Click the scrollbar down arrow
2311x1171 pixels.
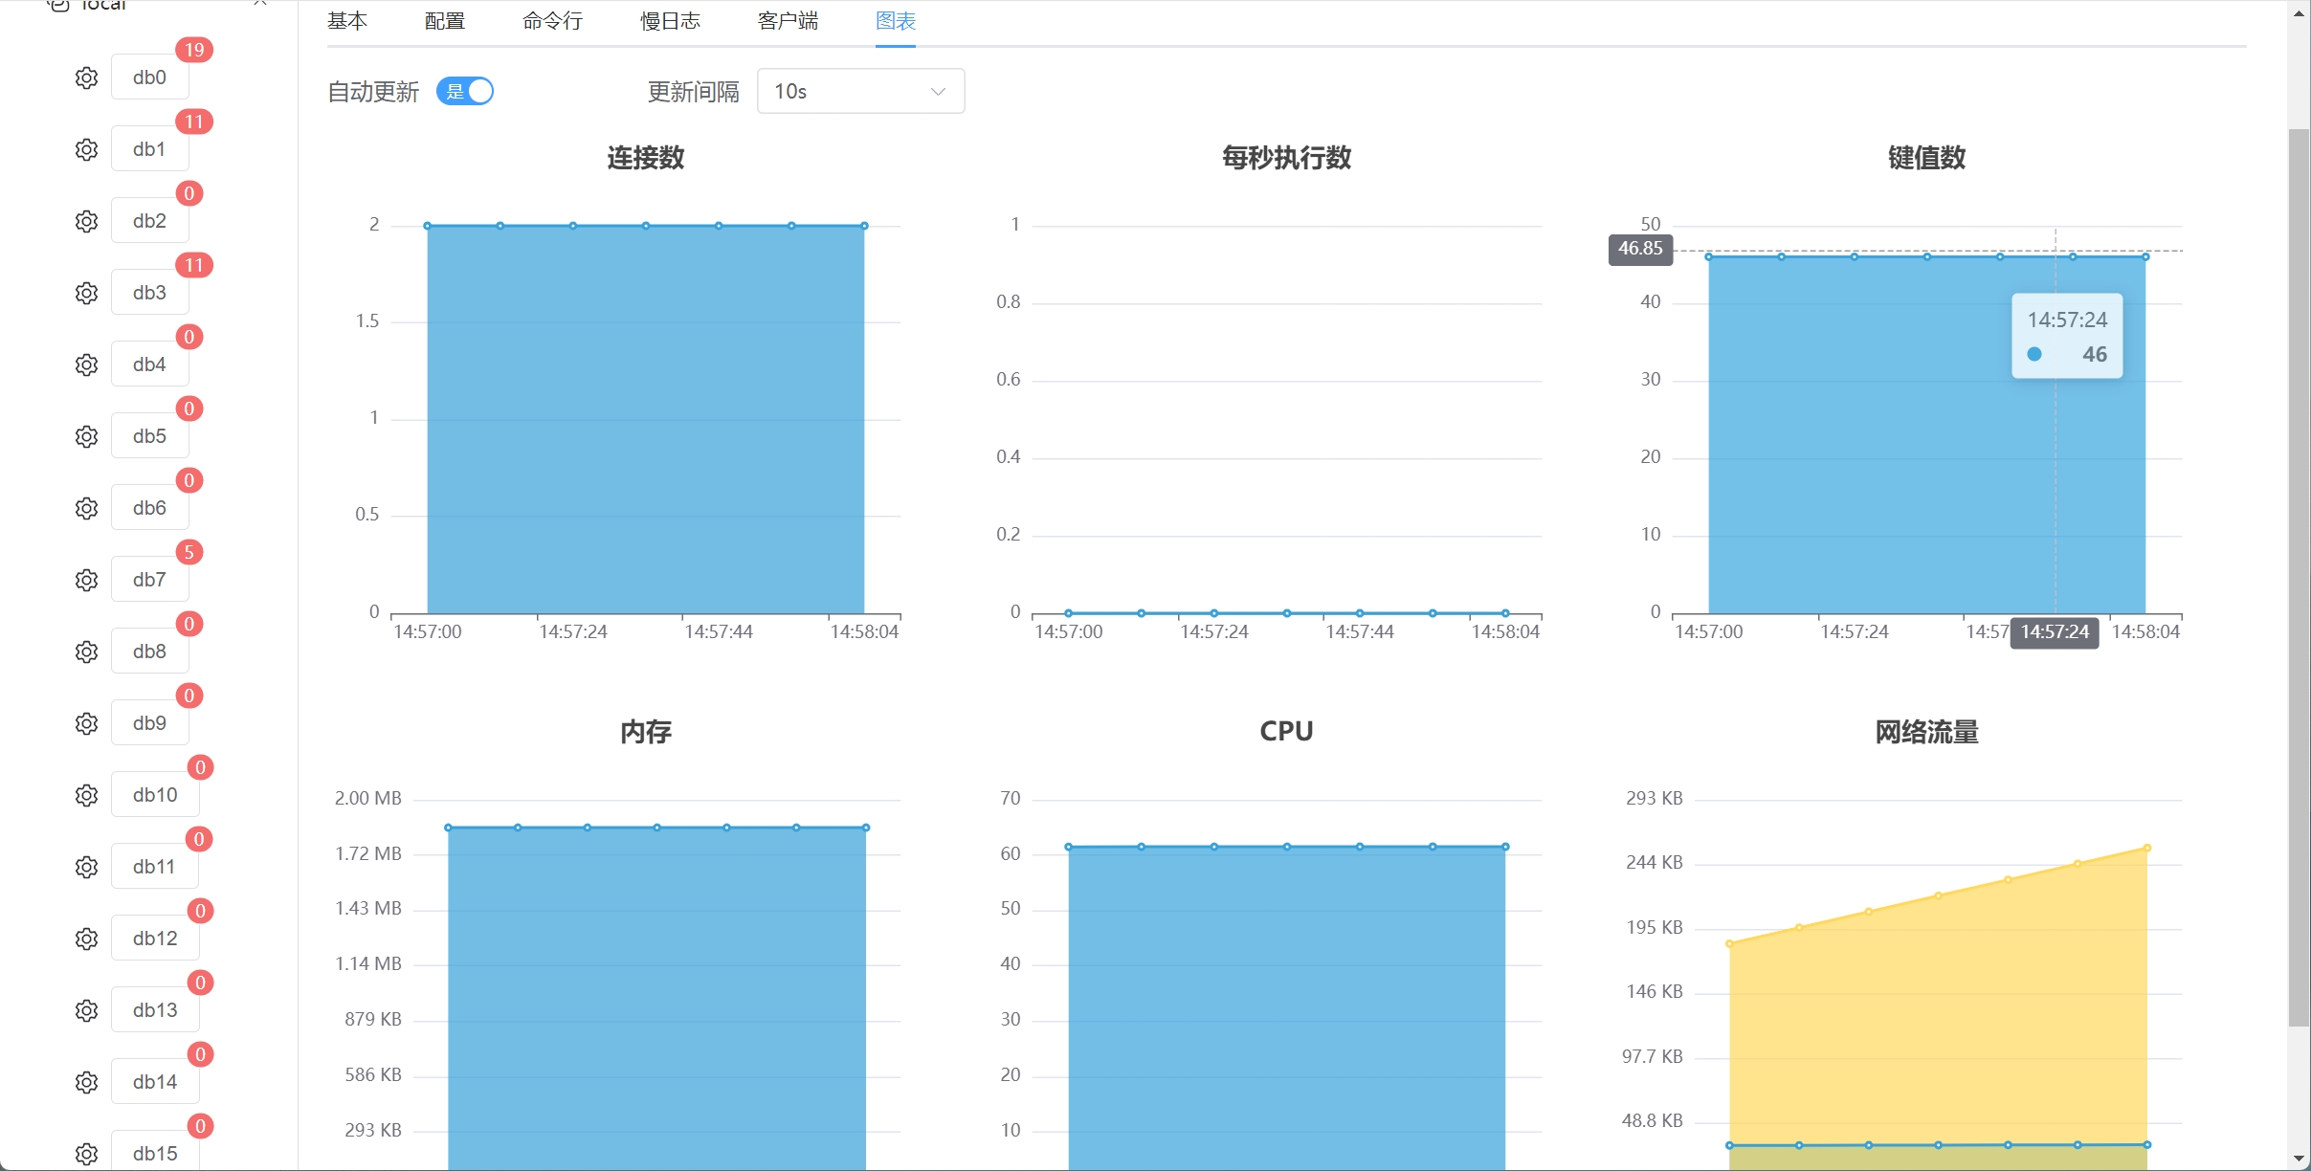point(2299,1159)
